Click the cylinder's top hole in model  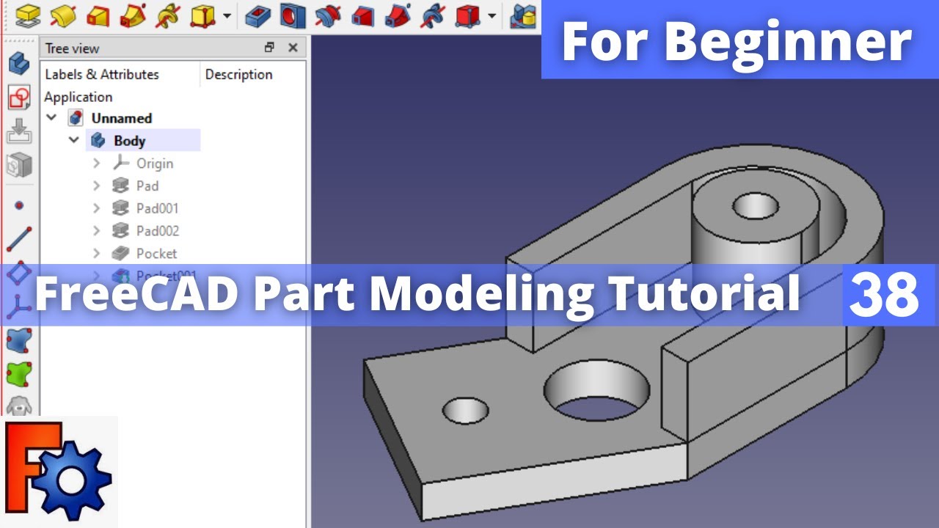pyautogui.click(x=756, y=206)
